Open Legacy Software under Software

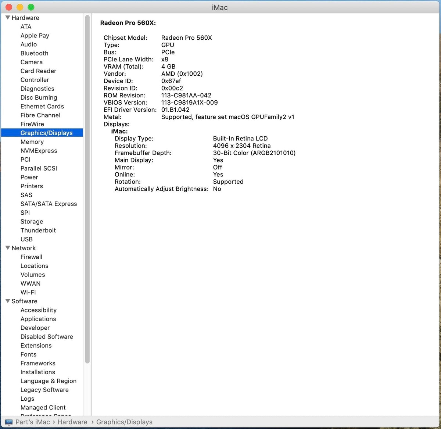pyautogui.click(x=44, y=390)
